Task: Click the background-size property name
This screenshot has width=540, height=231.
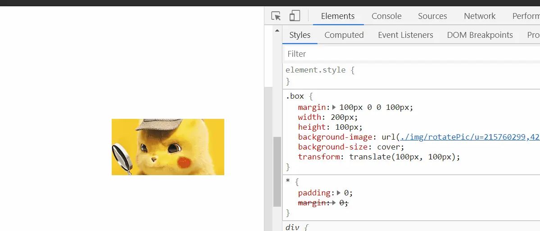Action: click(x=332, y=147)
